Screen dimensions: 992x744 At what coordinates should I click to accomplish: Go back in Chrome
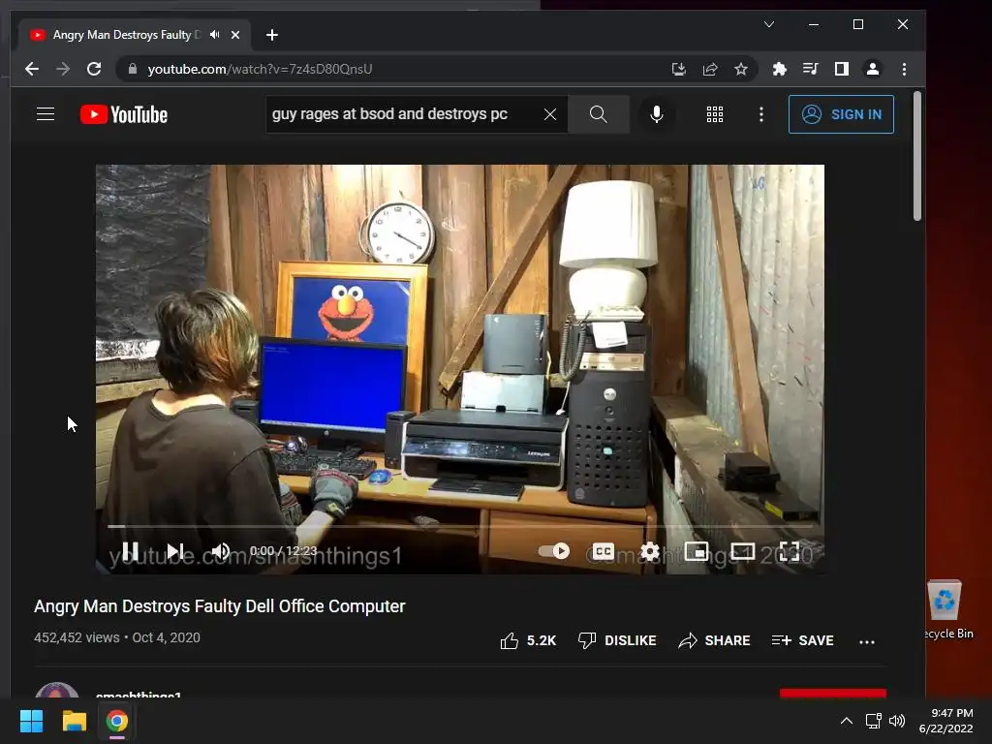click(x=32, y=69)
